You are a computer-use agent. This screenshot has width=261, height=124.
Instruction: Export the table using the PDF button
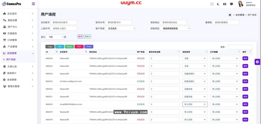coord(79,47)
